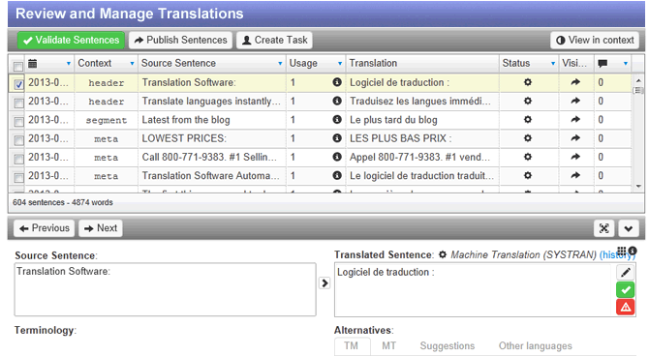The width and height of the screenshot is (649, 356).
Task: Click the green checkmark validate icon beside translation
Action: click(626, 290)
